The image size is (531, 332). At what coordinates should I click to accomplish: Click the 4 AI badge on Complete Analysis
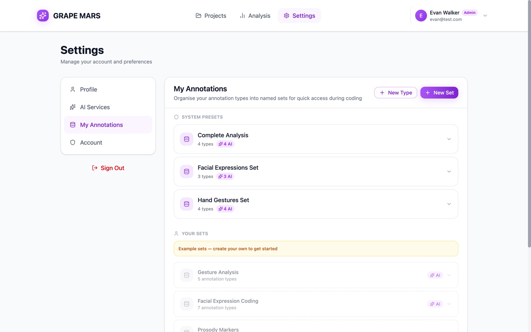click(225, 144)
